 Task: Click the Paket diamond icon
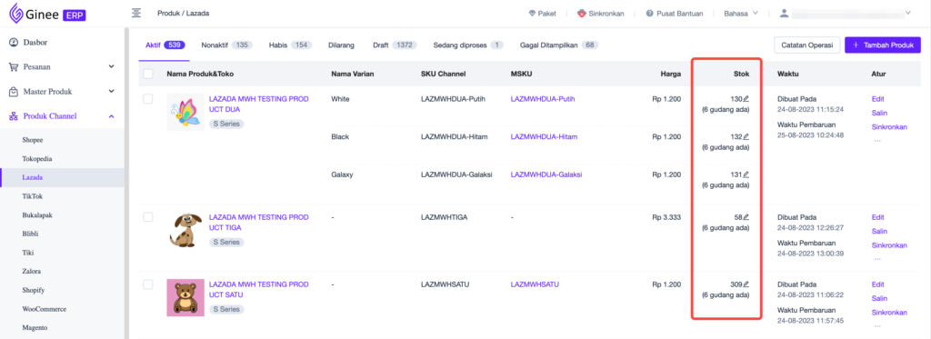click(x=532, y=14)
